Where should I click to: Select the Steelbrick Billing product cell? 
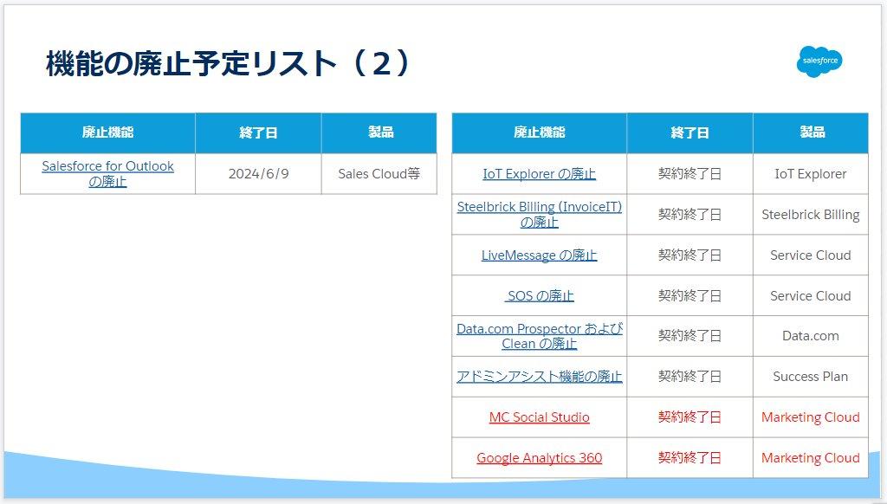811,215
